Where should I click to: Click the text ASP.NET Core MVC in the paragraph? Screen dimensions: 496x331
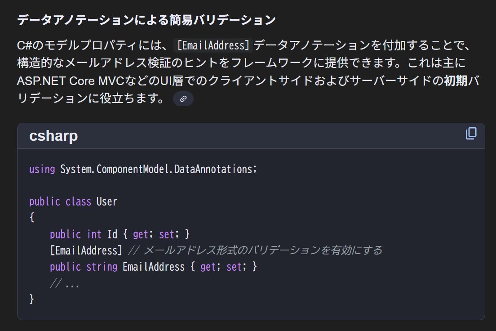[x=71, y=81]
